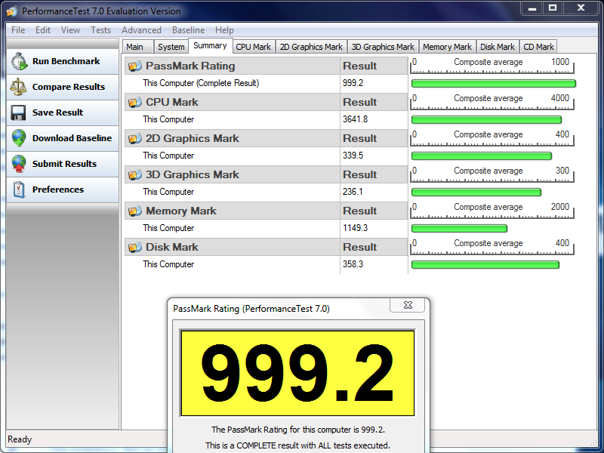
Task: Switch to the Main tab
Action: point(138,47)
